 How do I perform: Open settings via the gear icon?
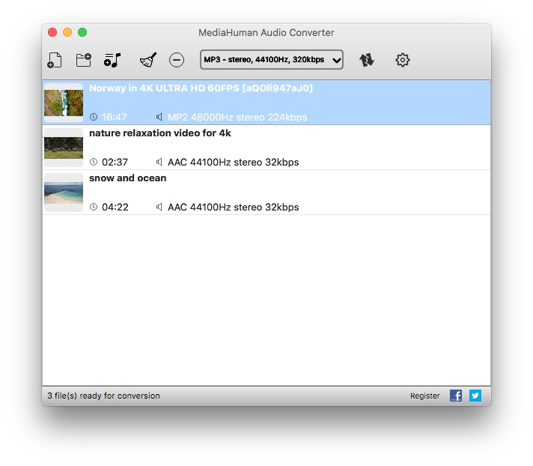tap(403, 61)
